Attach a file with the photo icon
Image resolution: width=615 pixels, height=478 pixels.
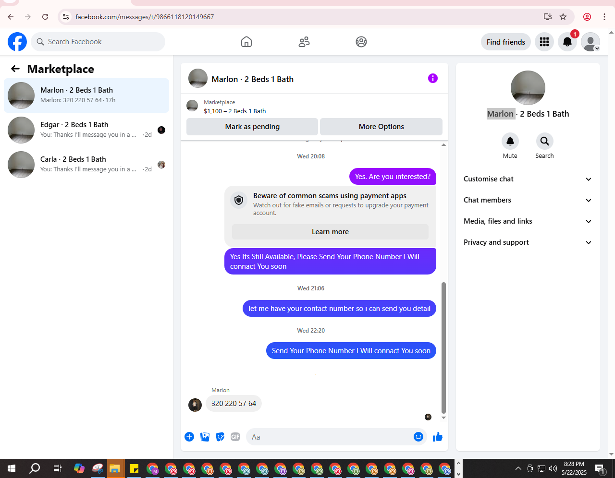coord(205,437)
